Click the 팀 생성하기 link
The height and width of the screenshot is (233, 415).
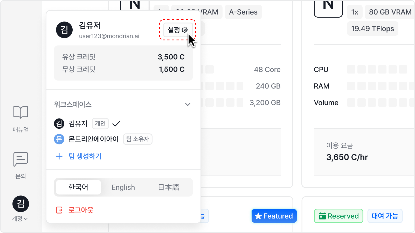(x=85, y=156)
